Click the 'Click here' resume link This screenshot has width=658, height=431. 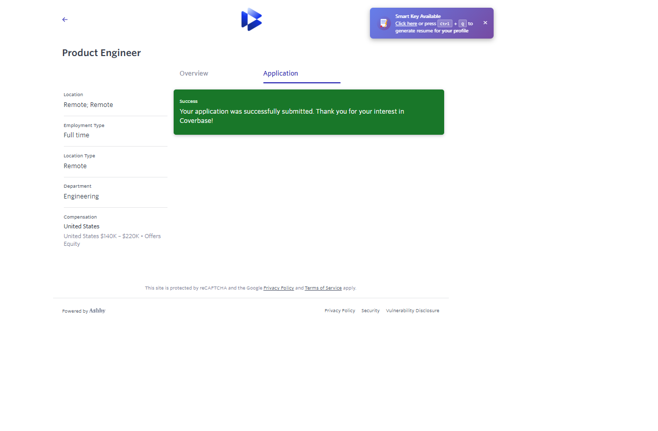(x=406, y=24)
